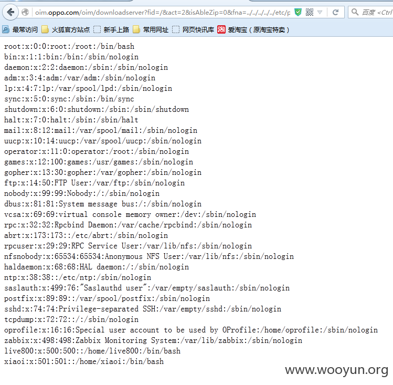This screenshot has height=385, width=393.
Task: Click the line starting 'rpcuser:x:29:29'
Action: coord(128,246)
